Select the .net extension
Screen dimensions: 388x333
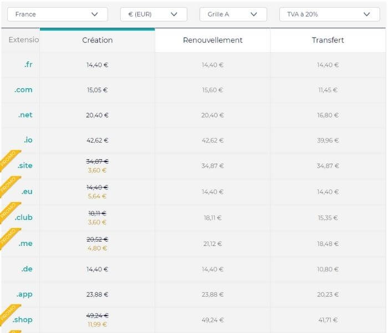click(x=25, y=115)
